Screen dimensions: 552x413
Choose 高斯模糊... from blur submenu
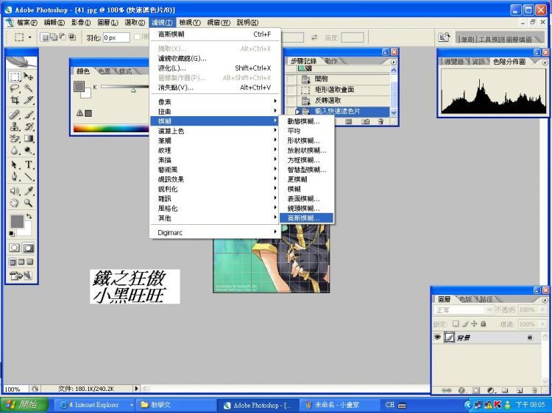(x=303, y=218)
